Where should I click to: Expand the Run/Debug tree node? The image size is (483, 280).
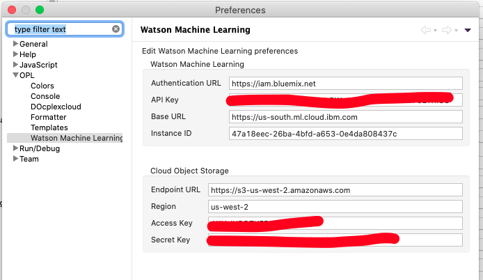(x=15, y=148)
